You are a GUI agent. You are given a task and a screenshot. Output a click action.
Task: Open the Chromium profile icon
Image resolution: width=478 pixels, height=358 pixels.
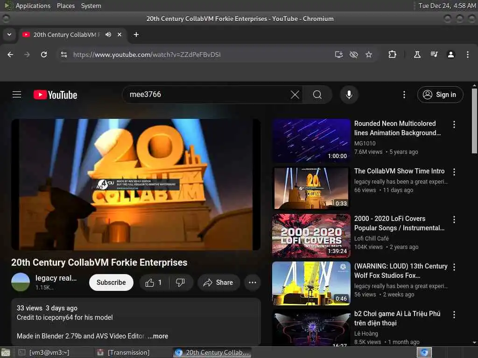coord(451,55)
